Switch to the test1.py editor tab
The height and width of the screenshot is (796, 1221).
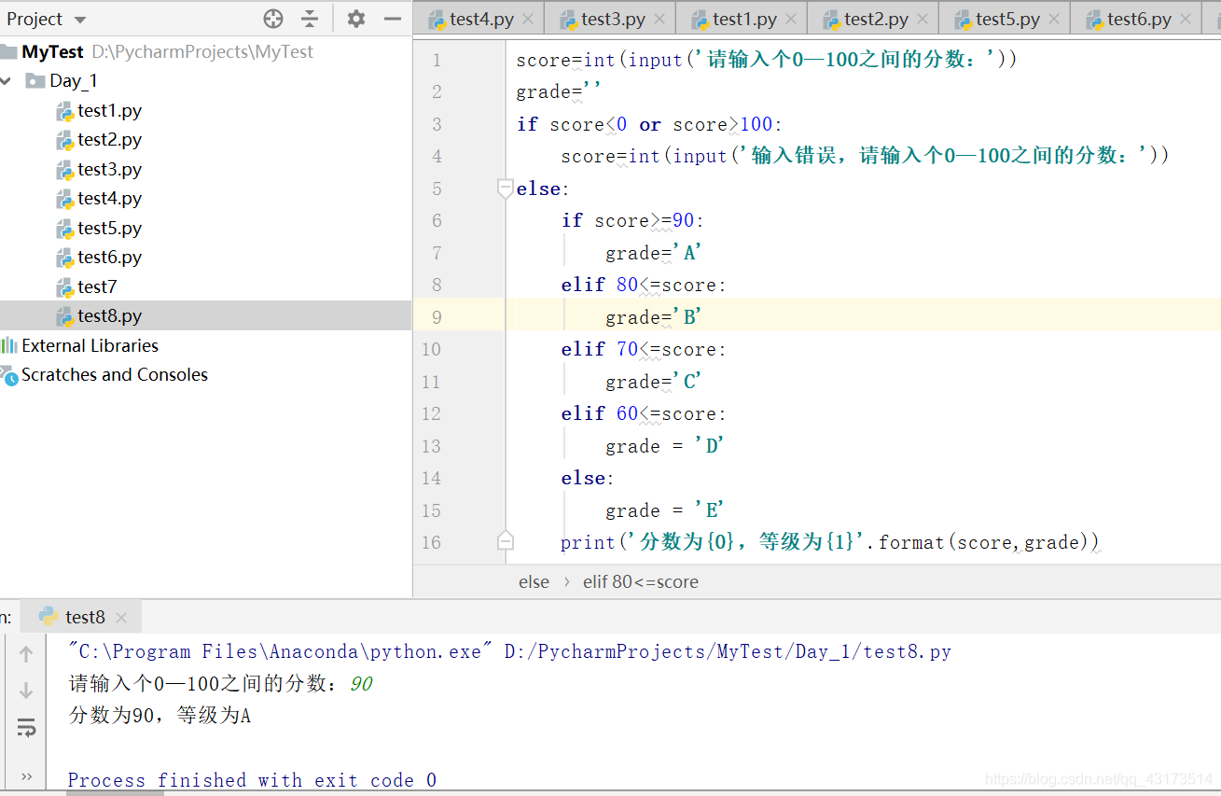pos(744,20)
